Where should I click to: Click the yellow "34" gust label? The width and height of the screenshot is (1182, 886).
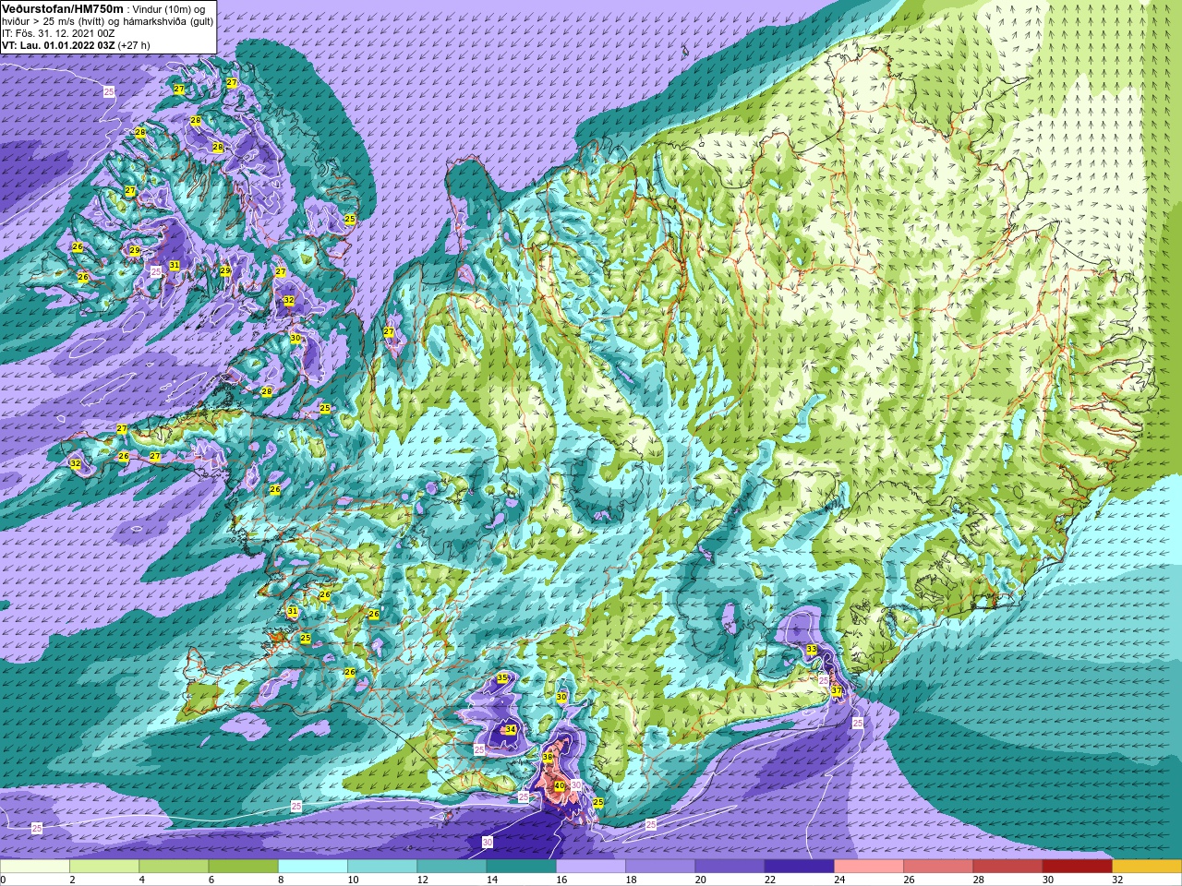coord(511,729)
